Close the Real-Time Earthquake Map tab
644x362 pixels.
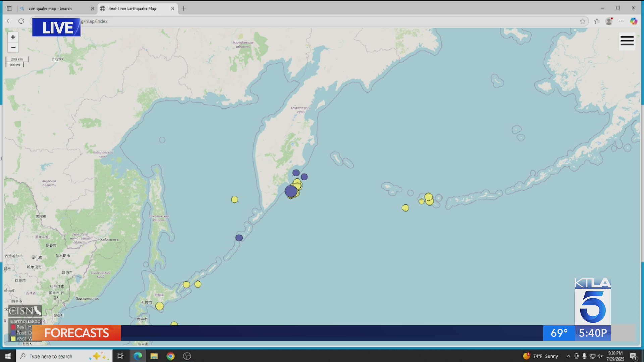click(173, 9)
